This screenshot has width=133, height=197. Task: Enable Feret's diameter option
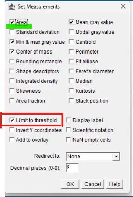pyautogui.click(x=71, y=71)
